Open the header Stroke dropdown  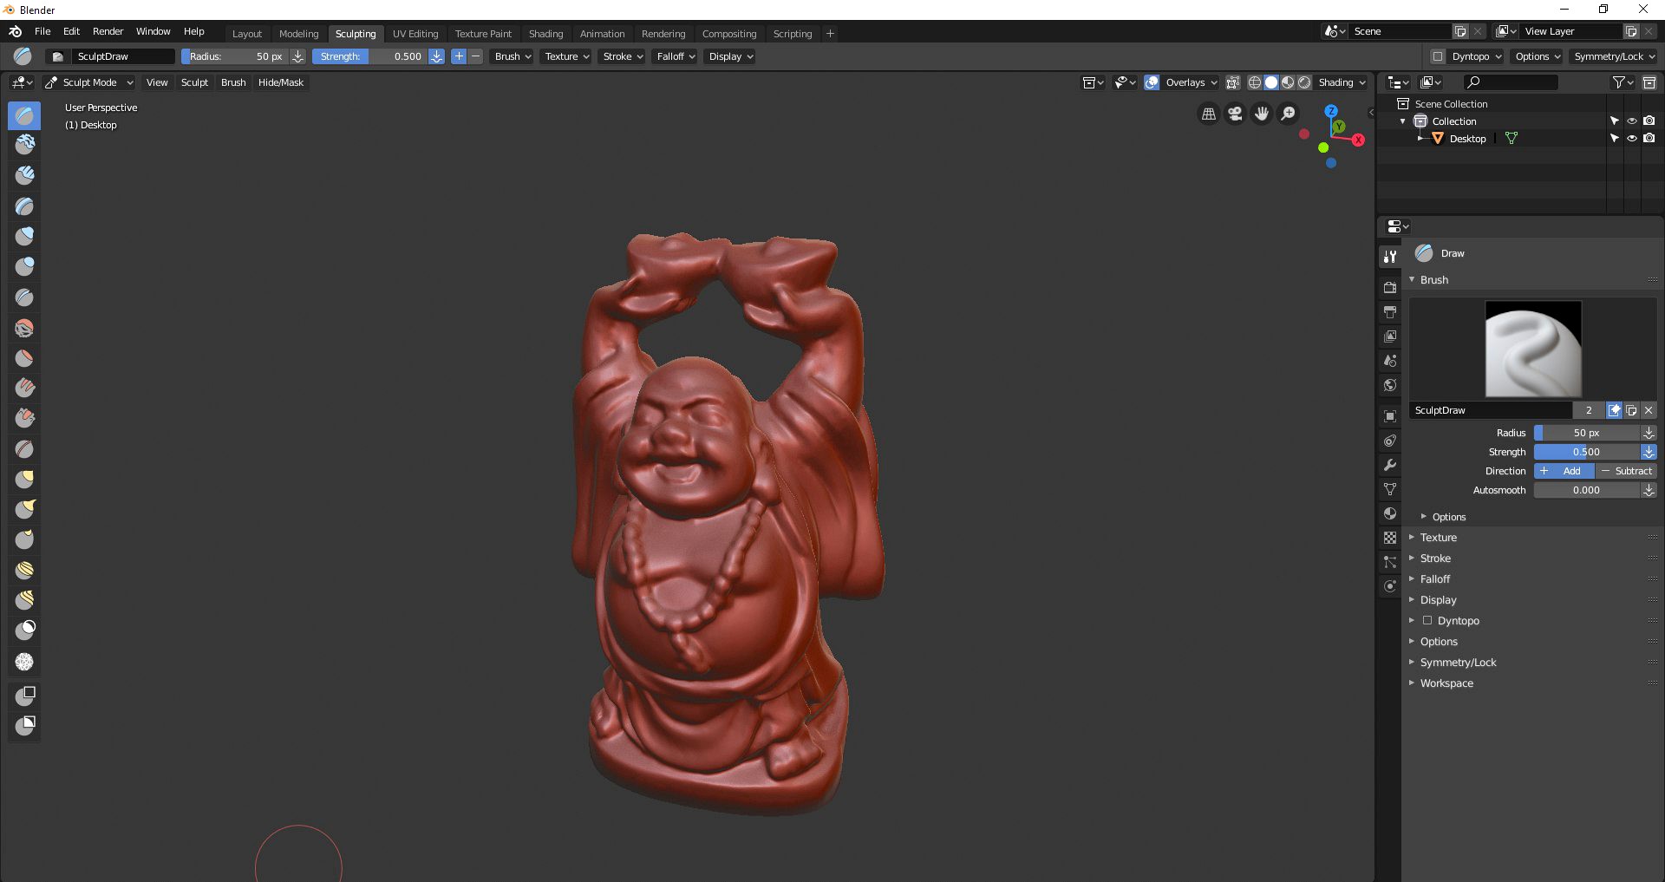pyautogui.click(x=623, y=56)
